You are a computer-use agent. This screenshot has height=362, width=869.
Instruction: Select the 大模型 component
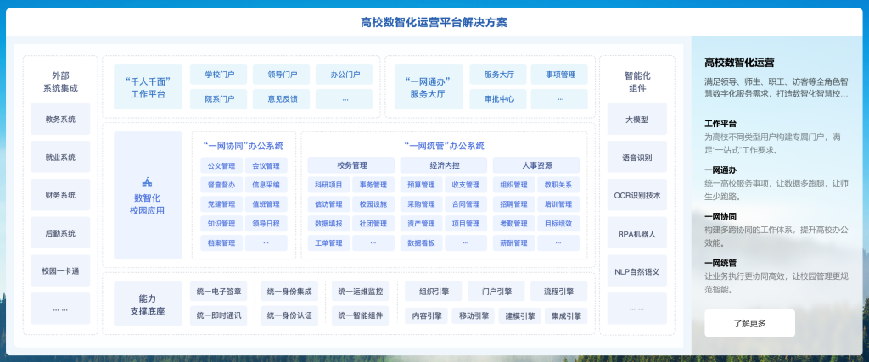[636, 120]
